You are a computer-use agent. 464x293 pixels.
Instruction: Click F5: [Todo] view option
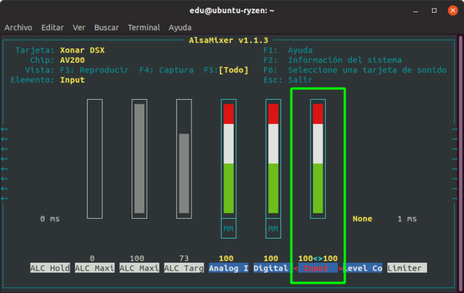tap(226, 70)
